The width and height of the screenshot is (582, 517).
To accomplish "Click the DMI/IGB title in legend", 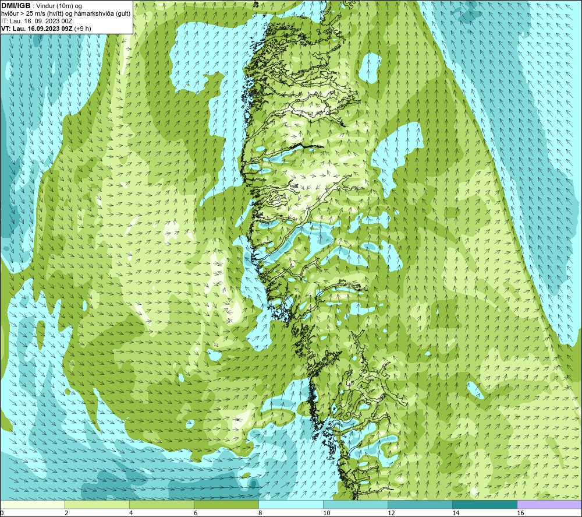I will pos(16,6).
